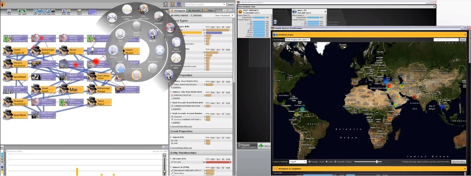The width and height of the screenshot is (471, 176).
Task: Open the Map Imagery dropdown
Action: click(x=297, y=40)
